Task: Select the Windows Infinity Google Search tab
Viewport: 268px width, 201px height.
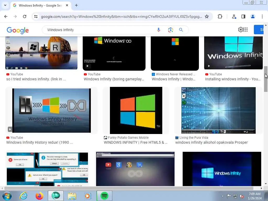Action: (x=40, y=5)
